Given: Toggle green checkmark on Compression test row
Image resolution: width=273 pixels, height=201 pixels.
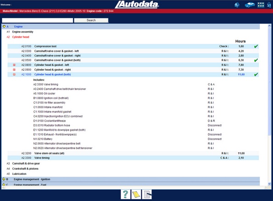Looking at the screenshot, I should [x=256, y=46].
